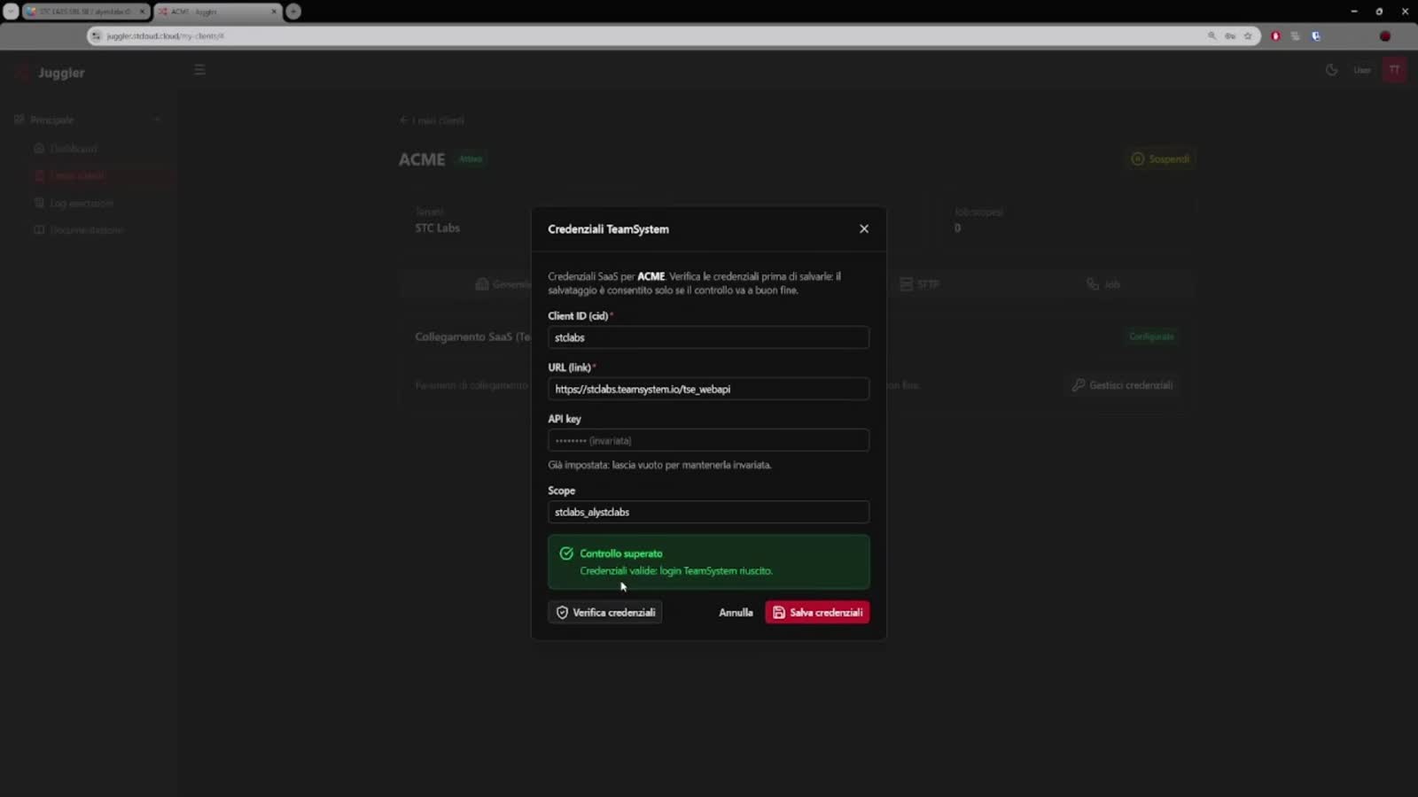Viewport: 1418px width, 797px height.
Task: Click the Juggler logo
Action: pos(51,73)
